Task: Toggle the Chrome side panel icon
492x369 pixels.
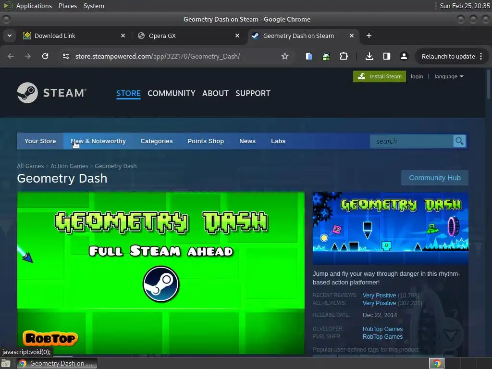Action: pyautogui.click(x=387, y=56)
